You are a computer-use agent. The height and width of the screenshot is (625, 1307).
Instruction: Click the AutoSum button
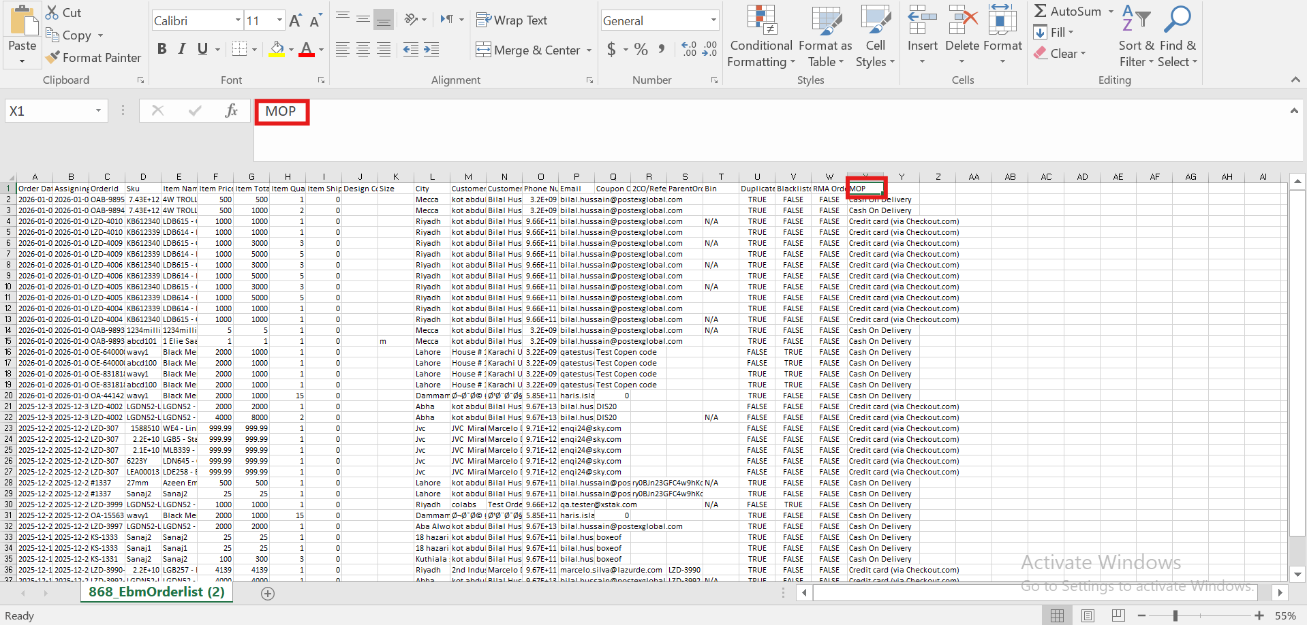tap(1067, 12)
